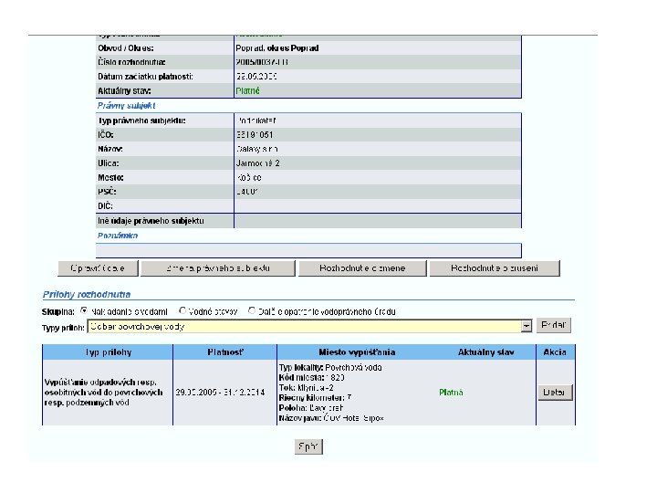657x493 pixels.
Task: Click the IČO value
Action: (255, 135)
